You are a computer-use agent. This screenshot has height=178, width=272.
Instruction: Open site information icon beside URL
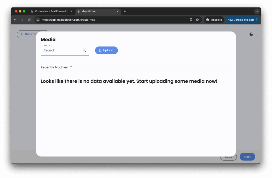click(x=38, y=20)
